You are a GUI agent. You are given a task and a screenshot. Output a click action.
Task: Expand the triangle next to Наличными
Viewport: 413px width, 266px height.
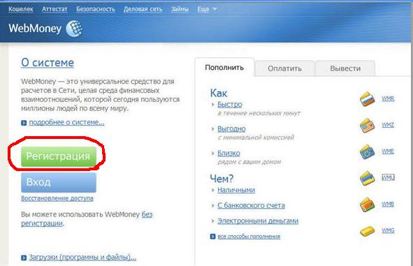[213, 190]
